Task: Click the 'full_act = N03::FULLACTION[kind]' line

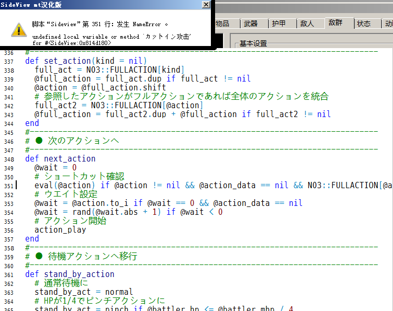Action: point(109,70)
